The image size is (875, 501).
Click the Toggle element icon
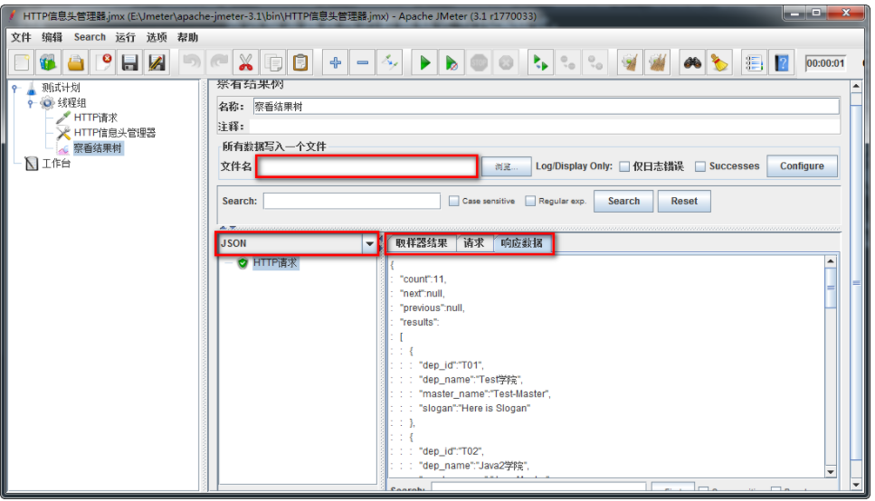[389, 62]
